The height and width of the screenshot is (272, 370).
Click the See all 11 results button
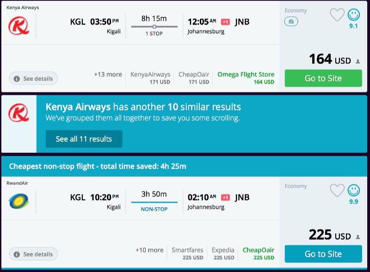point(84,139)
